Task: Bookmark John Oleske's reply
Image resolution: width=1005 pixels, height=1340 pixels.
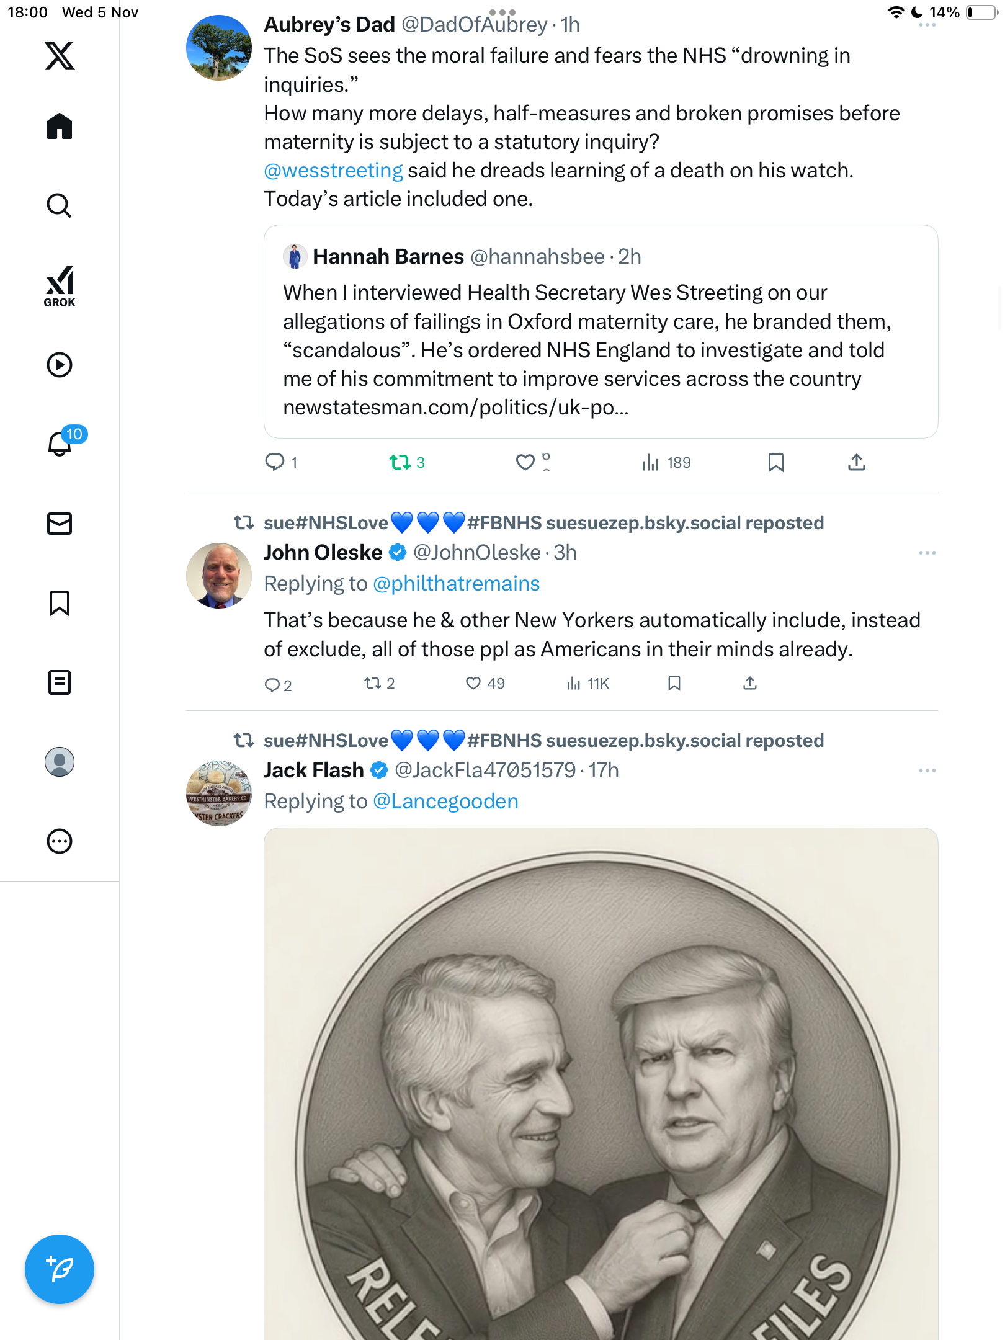Action: [674, 683]
